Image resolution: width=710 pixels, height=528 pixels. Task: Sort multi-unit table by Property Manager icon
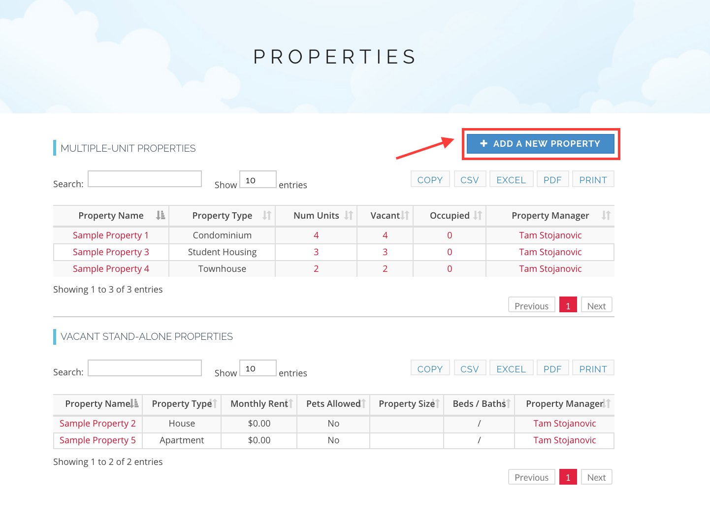606,215
